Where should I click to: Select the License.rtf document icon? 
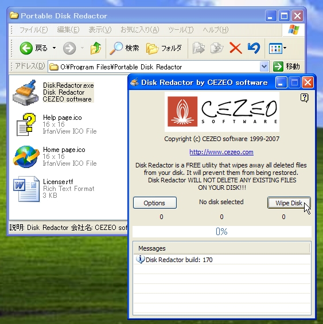(x=26, y=189)
